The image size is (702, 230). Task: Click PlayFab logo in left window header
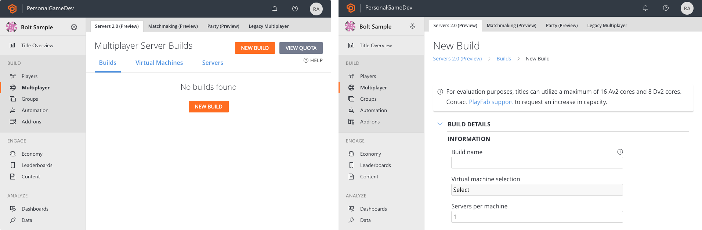(12, 8)
